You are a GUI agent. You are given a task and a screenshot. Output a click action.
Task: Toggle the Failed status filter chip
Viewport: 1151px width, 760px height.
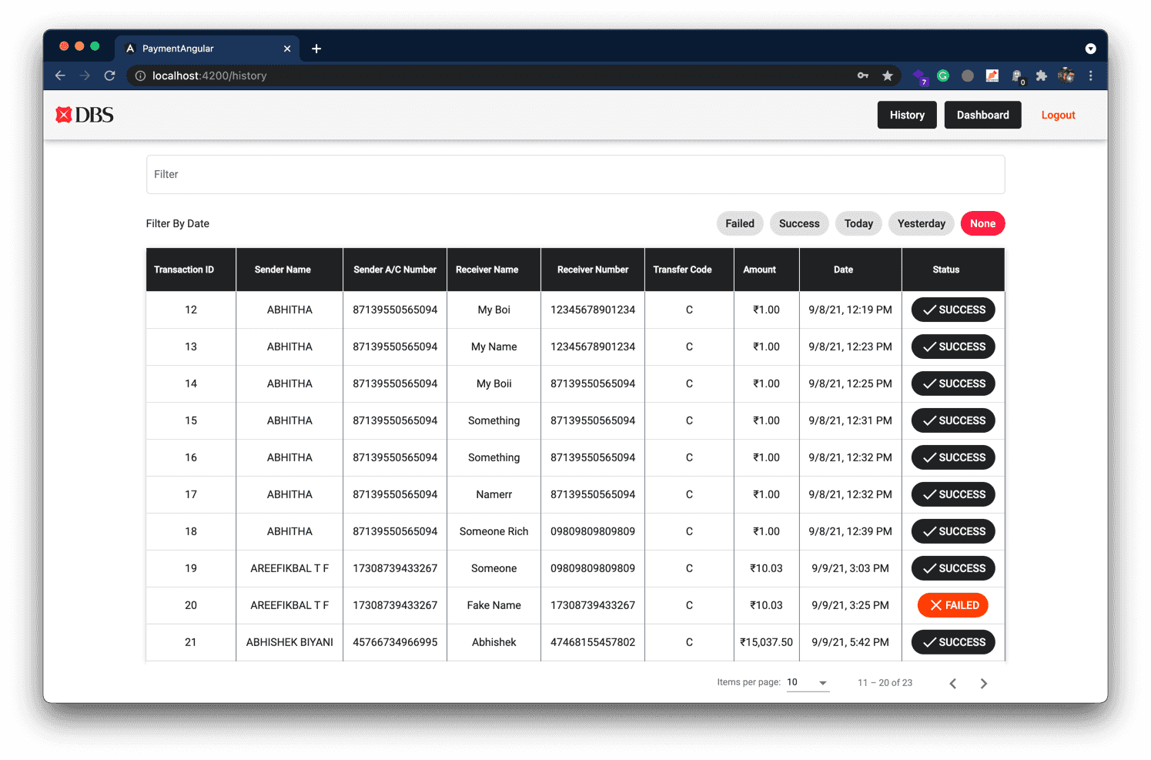point(739,223)
